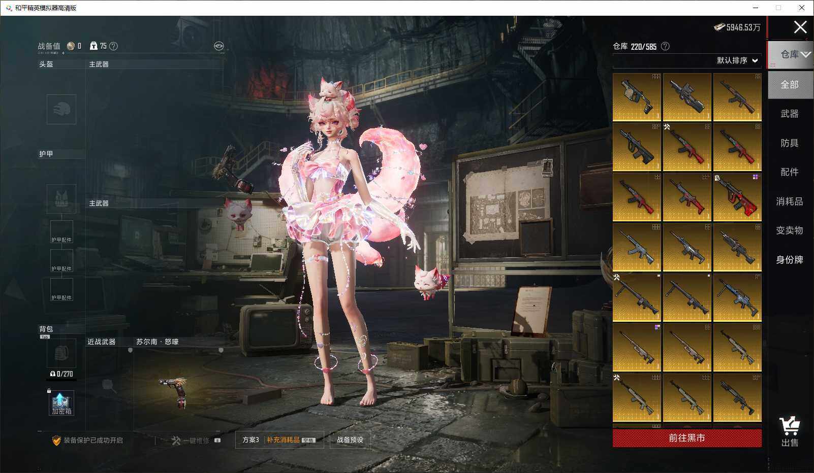The image size is (814, 473).
Task: Open the 默认排序 sort dropdown
Action: click(x=737, y=60)
